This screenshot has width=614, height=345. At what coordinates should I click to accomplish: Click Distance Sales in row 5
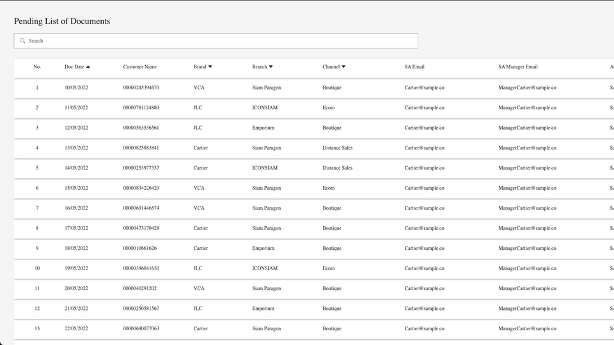tap(338, 168)
